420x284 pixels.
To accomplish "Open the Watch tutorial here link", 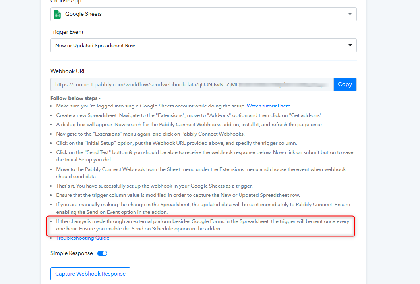I will 268,106.
